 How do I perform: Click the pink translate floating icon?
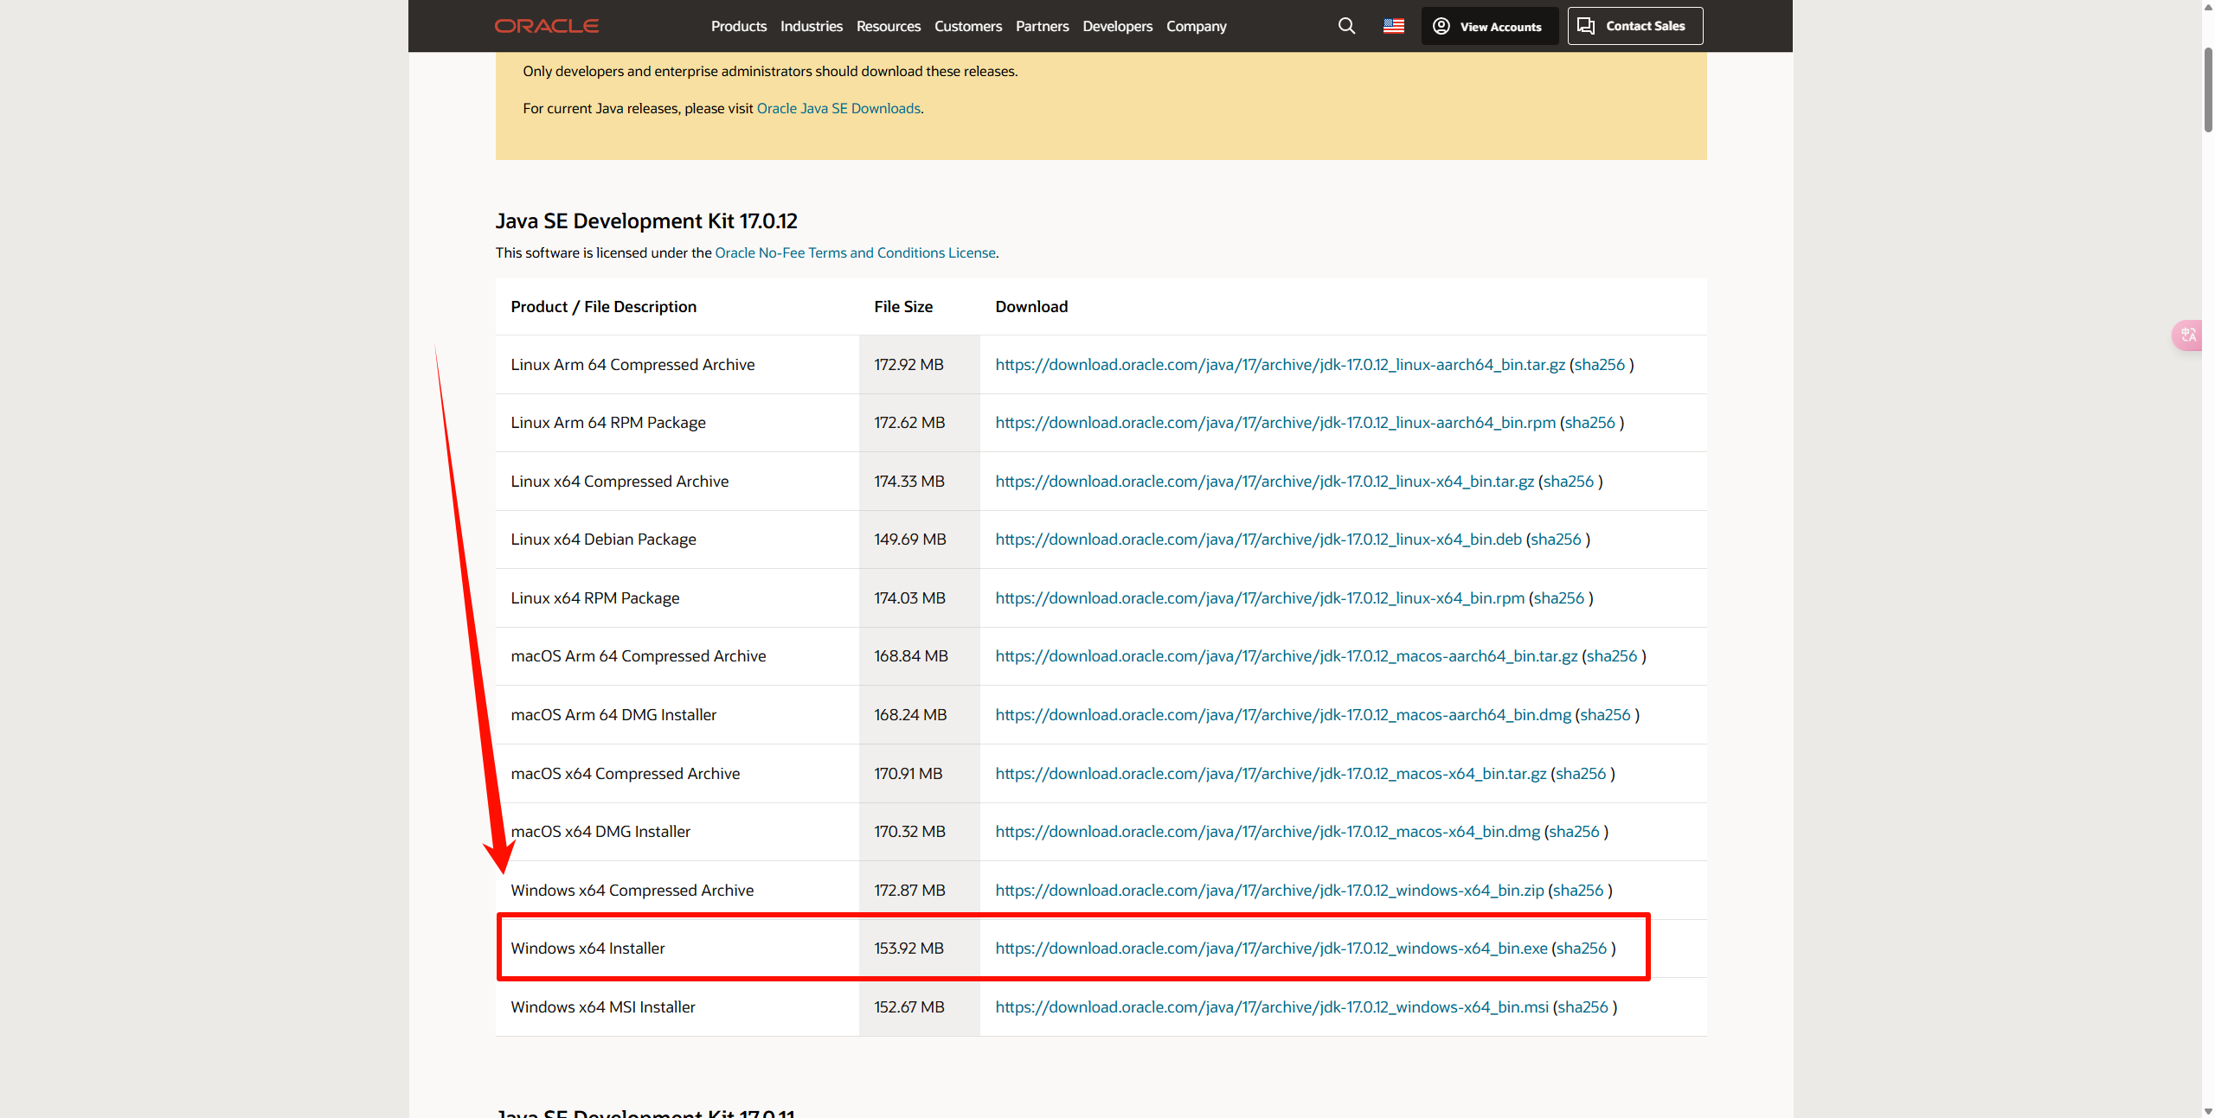pos(2189,335)
